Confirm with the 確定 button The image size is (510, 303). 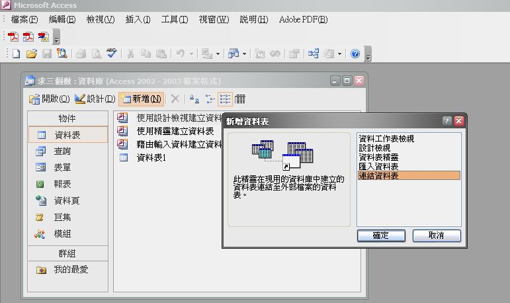[x=381, y=236]
